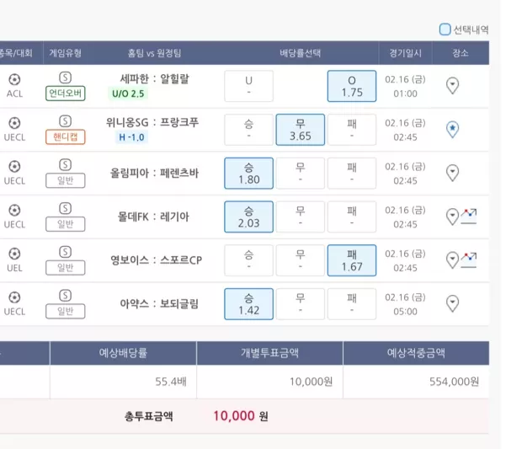Select Under option for 세파한 vs 알힐랄
506x449 pixels.
(x=248, y=86)
